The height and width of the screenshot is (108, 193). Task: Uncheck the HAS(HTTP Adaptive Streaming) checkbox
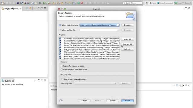[60, 45]
